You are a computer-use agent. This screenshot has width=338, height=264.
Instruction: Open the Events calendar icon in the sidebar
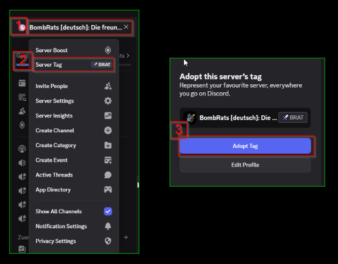point(22,83)
